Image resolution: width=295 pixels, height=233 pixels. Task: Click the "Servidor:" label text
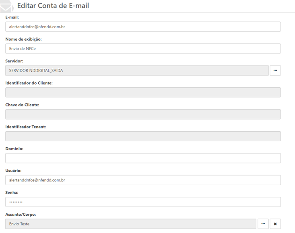coord(14,61)
